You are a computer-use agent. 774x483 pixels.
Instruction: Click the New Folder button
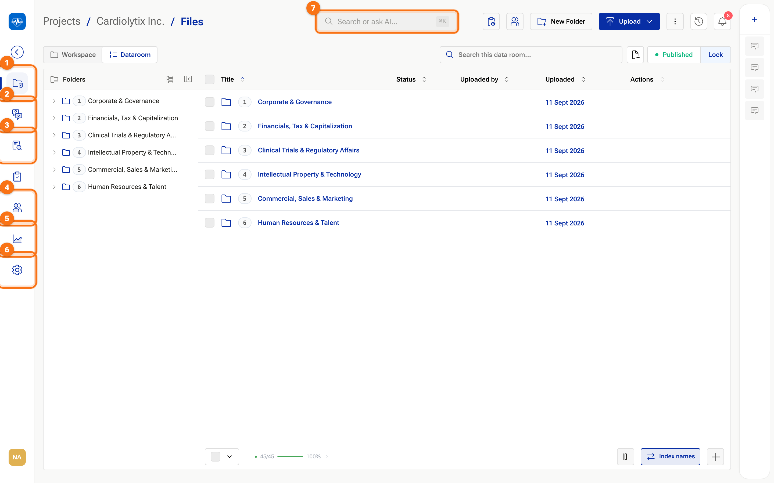(x=561, y=21)
